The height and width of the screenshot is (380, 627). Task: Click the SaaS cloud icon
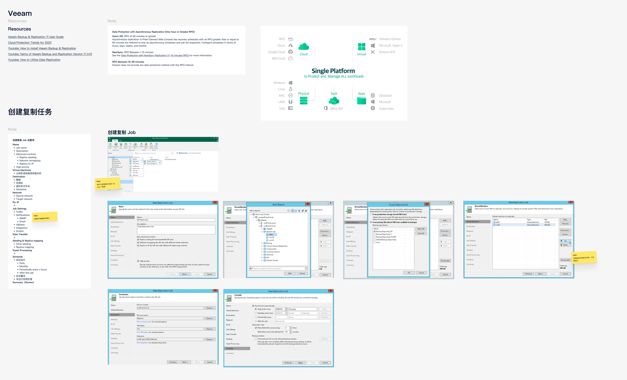(x=334, y=101)
